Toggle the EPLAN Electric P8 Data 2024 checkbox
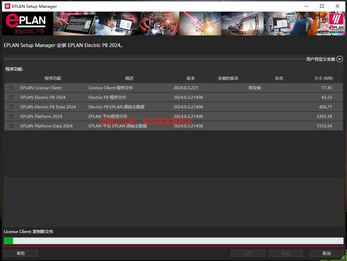 [11, 107]
